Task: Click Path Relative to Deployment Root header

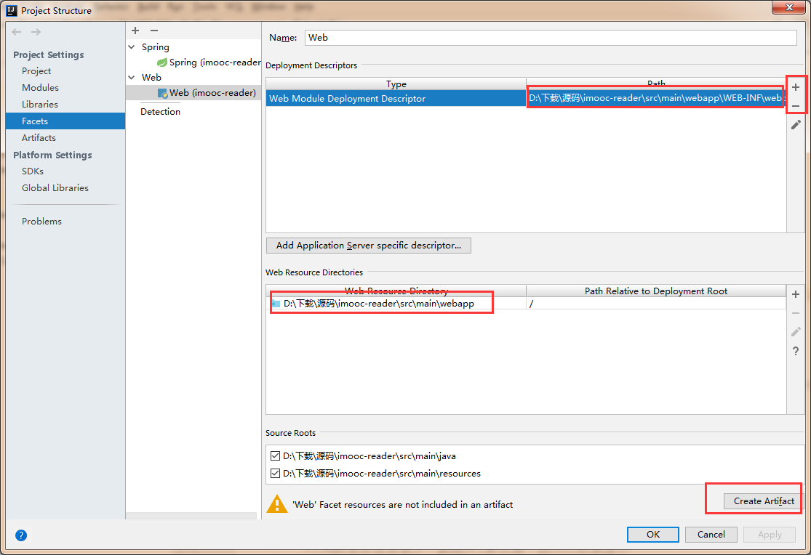Action: coord(656,291)
